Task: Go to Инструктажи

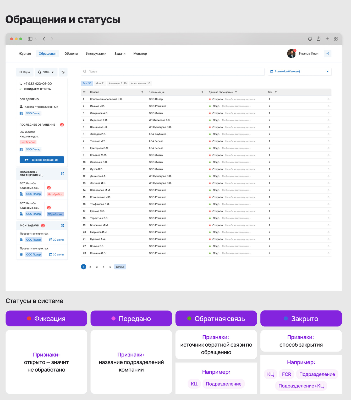Action: [x=96, y=54]
